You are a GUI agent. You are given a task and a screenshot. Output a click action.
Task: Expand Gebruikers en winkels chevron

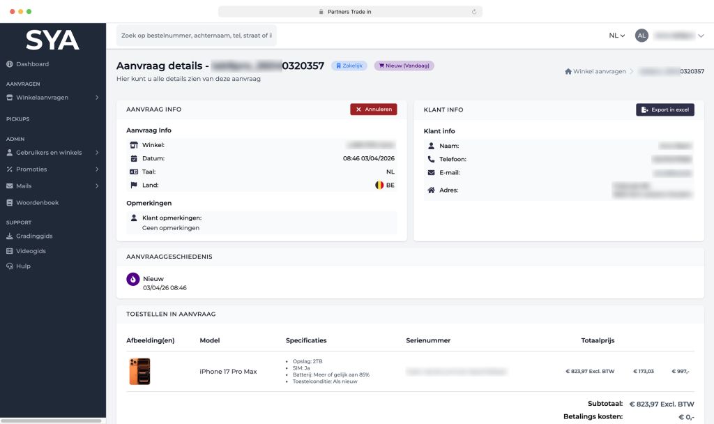point(97,153)
